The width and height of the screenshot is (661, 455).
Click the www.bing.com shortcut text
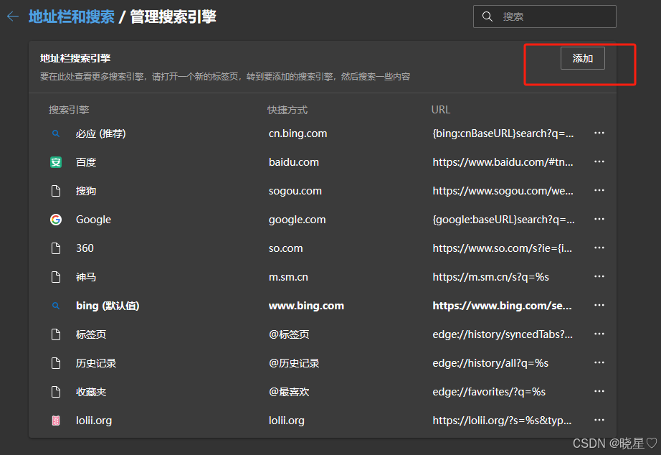[x=306, y=306]
